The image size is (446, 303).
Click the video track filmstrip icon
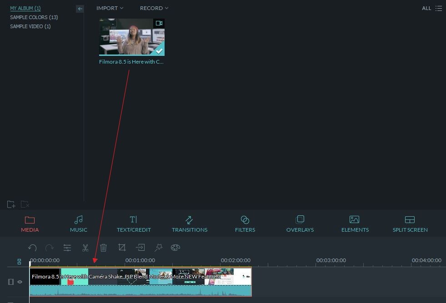(x=11, y=282)
